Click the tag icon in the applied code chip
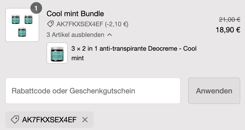 click(x=15, y=120)
